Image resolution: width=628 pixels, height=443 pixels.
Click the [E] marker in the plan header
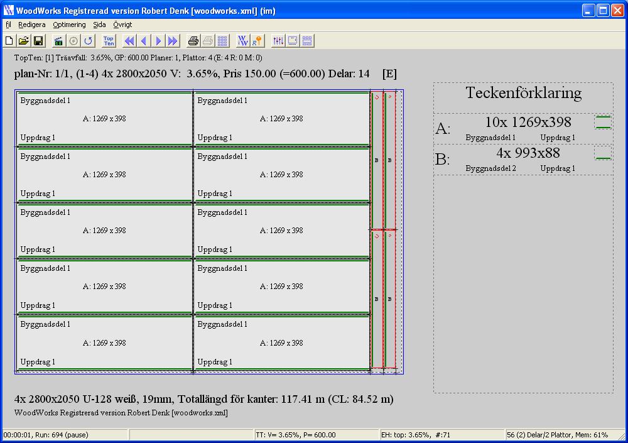[x=389, y=74]
